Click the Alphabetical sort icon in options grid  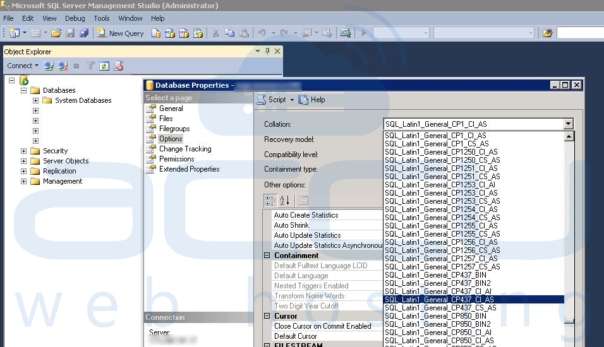pos(284,201)
